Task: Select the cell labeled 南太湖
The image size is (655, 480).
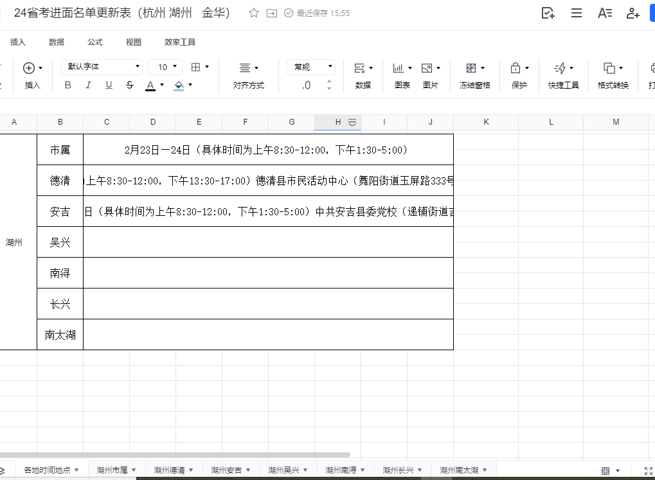Action: 60,335
